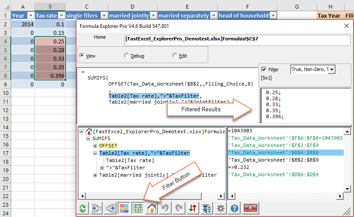The image size is (354, 217).
Task: Click the OFFSET line in the formula view
Action: click(x=181, y=84)
